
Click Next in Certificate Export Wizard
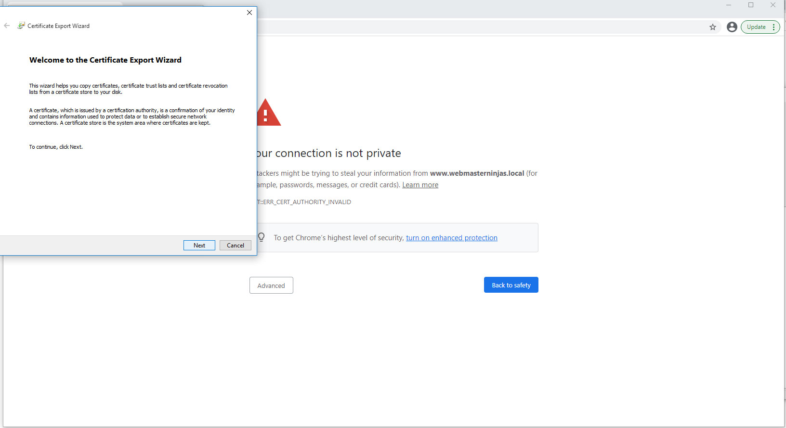199,246
